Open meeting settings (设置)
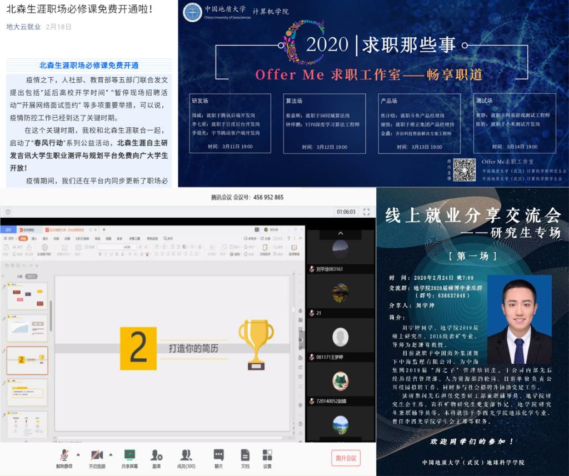Viewport: 569px width, 476px height. click(x=267, y=456)
